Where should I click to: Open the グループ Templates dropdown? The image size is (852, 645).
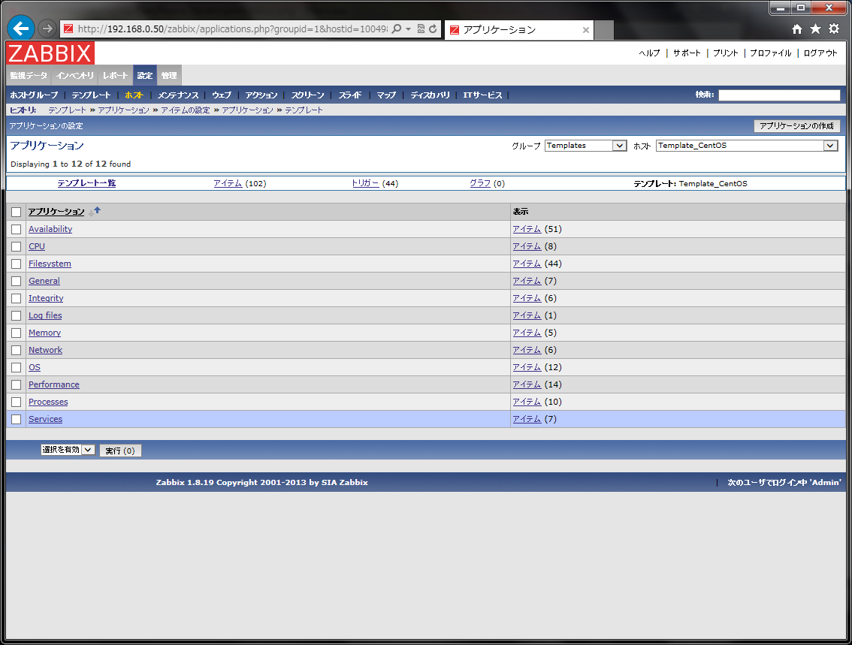[x=586, y=146]
